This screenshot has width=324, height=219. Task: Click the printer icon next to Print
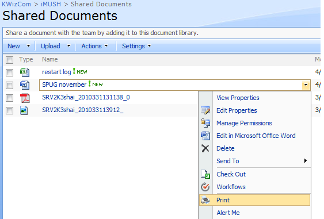205,200
